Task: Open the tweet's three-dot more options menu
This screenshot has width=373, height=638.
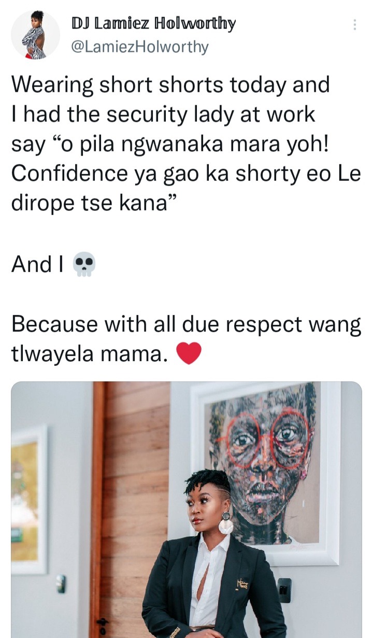Action: tap(354, 25)
